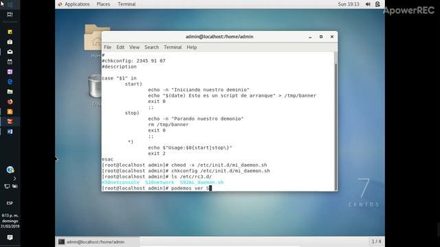Click the active red app taskbar icon
The height and width of the screenshot is (247, 440).
click(x=10, y=121)
